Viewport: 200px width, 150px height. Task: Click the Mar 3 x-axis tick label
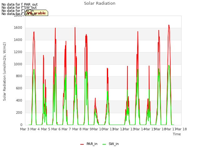coord(25,129)
